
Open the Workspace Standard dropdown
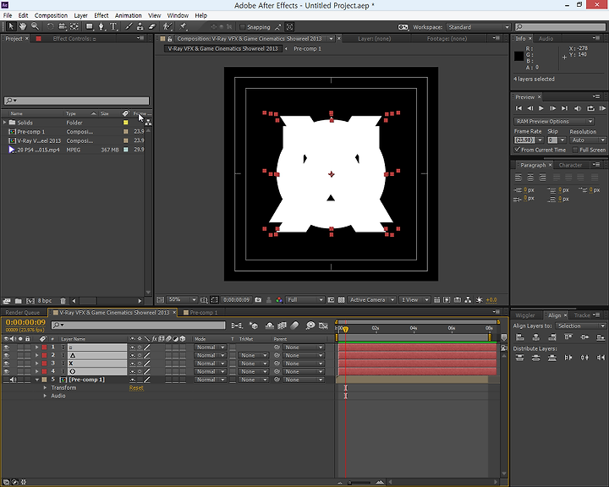(478, 27)
